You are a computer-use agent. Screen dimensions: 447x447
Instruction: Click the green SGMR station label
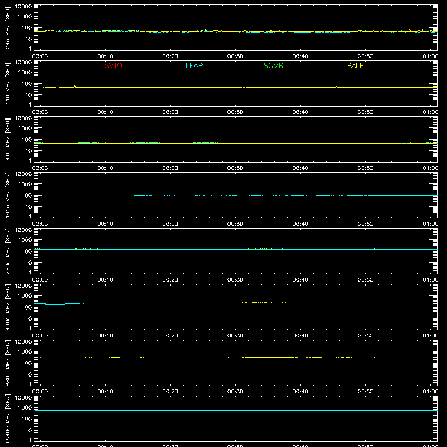273,65
